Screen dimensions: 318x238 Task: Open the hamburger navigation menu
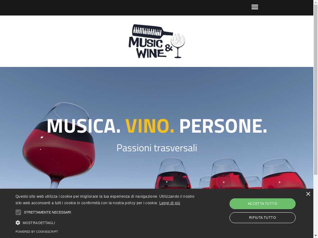click(255, 7)
